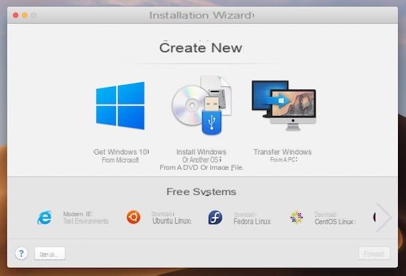Select the orange Ubuntu logo icon
Viewport: 406px width, 276px height.
(x=134, y=217)
